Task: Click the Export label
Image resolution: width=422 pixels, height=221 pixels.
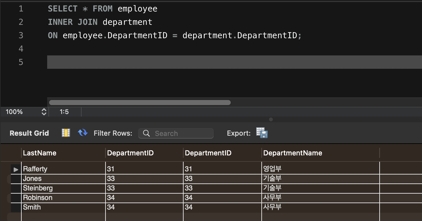Action: tap(239, 133)
